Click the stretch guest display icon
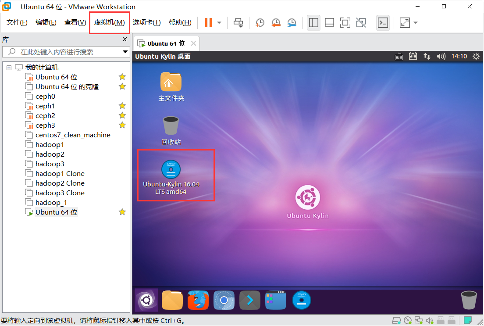This screenshot has height=326, width=484. point(405,22)
